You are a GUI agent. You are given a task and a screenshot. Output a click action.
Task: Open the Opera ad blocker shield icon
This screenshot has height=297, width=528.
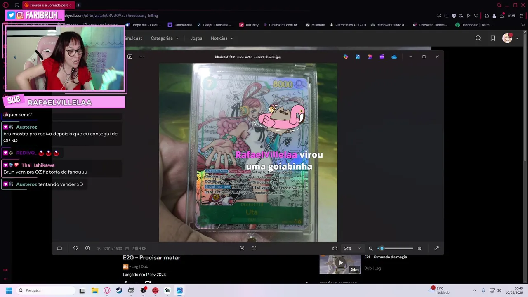coord(454,16)
